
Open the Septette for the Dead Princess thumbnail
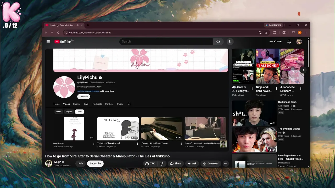click(x=205, y=128)
